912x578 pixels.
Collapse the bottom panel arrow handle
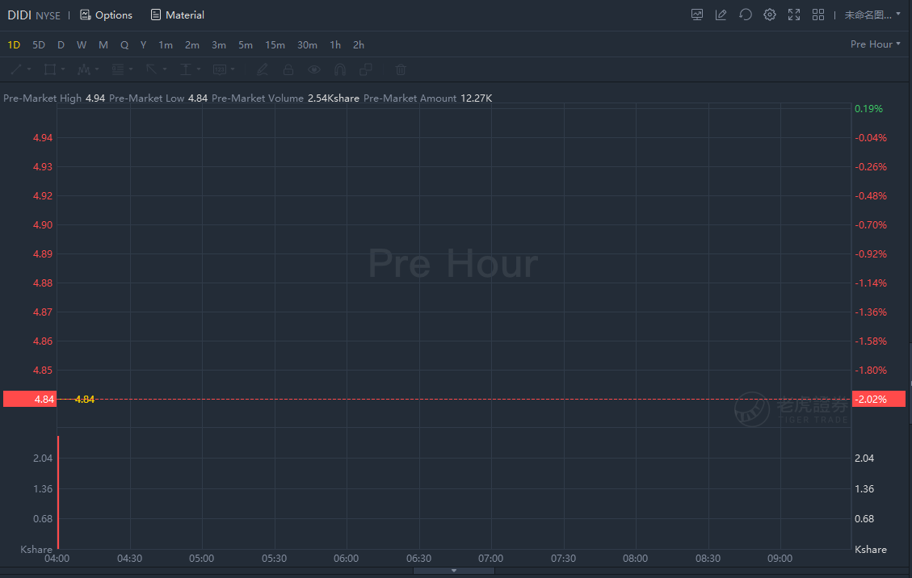[454, 571]
